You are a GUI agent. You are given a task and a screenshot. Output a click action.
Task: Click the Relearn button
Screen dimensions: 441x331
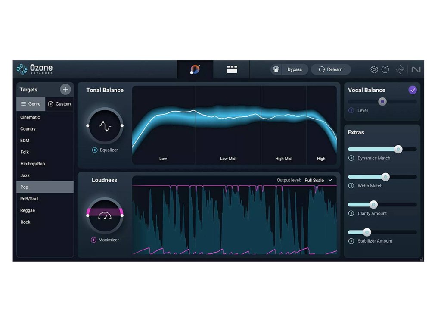pyautogui.click(x=331, y=69)
